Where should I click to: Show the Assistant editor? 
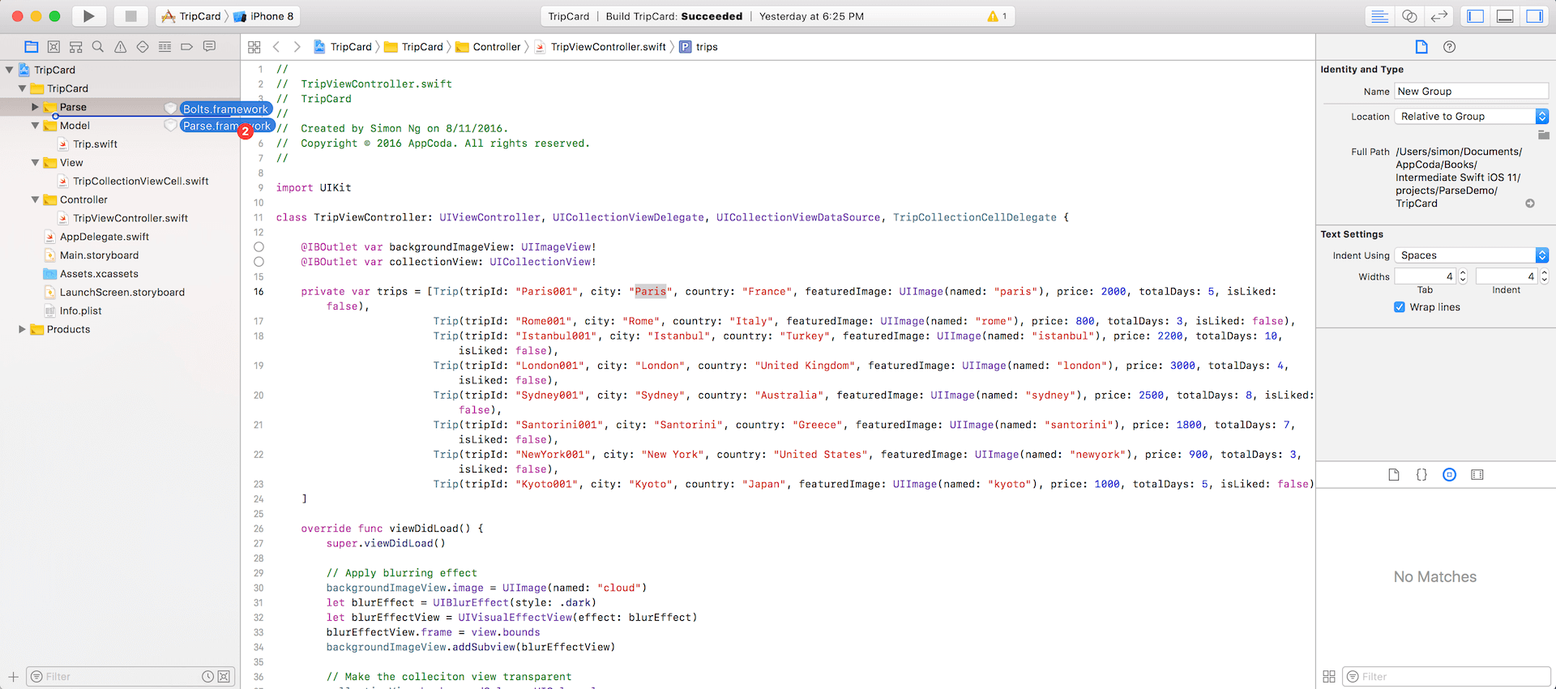1409,16
